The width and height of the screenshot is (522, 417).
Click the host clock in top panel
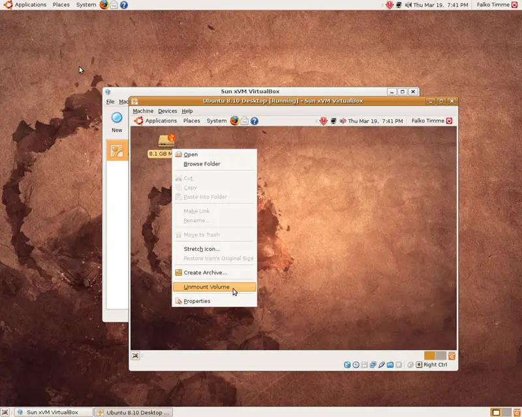pos(440,5)
